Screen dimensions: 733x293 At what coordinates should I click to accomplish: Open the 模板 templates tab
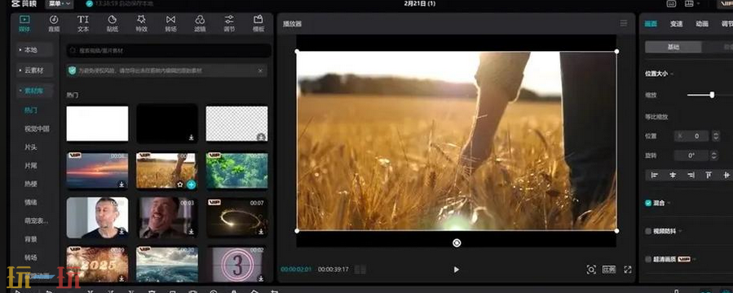(258, 24)
